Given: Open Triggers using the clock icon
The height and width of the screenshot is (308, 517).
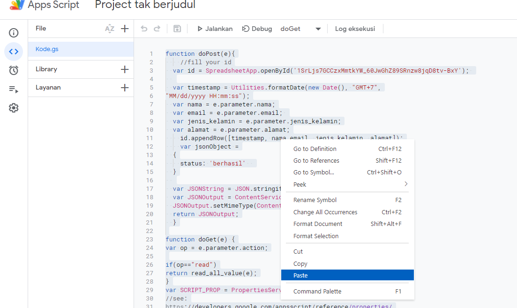Looking at the screenshot, I should [14, 69].
